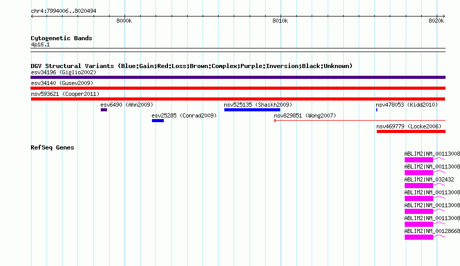The image size is (460, 266).
Task: Select the small purple esv6490 variant bar
Action: click(104, 110)
